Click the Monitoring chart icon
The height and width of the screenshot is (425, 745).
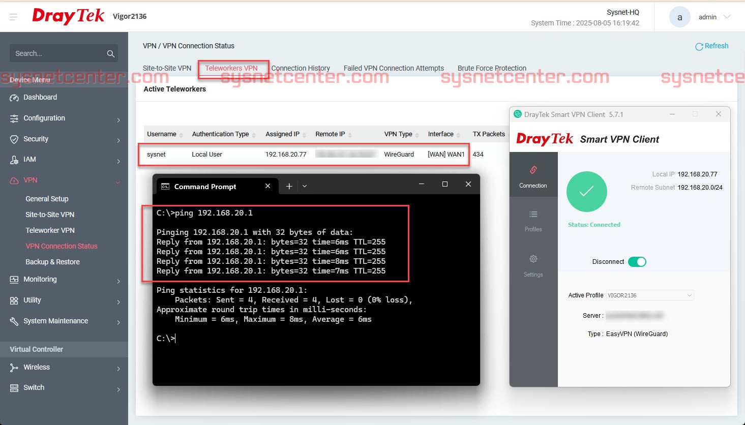coord(14,280)
